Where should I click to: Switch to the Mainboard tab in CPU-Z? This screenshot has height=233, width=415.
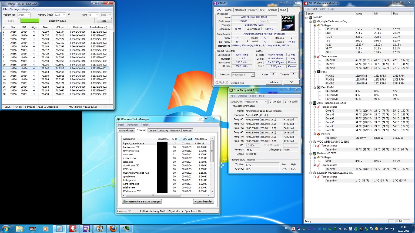(240, 10)
